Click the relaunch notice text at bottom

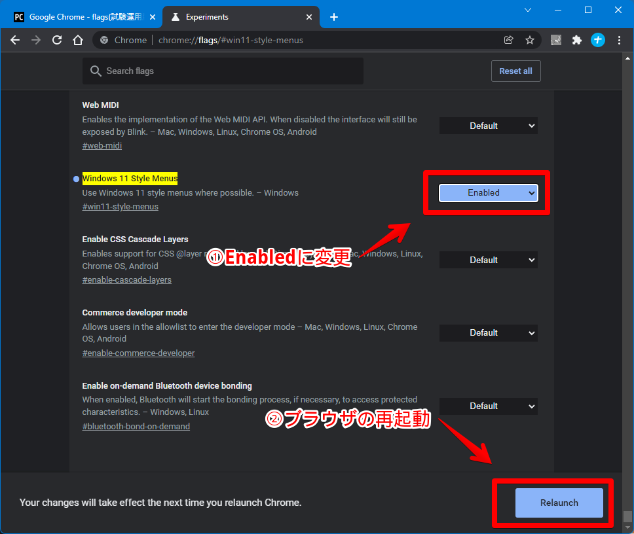tap(160, 503)
